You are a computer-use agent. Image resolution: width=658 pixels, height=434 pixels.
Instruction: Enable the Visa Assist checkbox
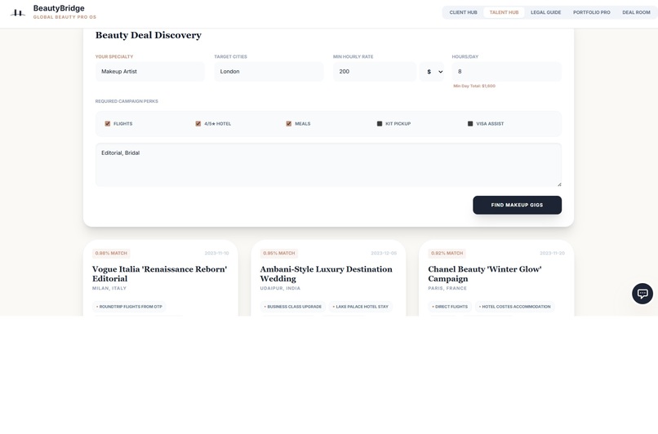(470, 124)
